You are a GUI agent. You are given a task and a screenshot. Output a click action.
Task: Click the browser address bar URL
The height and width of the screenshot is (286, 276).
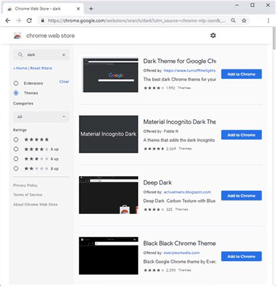click(137, 20)
